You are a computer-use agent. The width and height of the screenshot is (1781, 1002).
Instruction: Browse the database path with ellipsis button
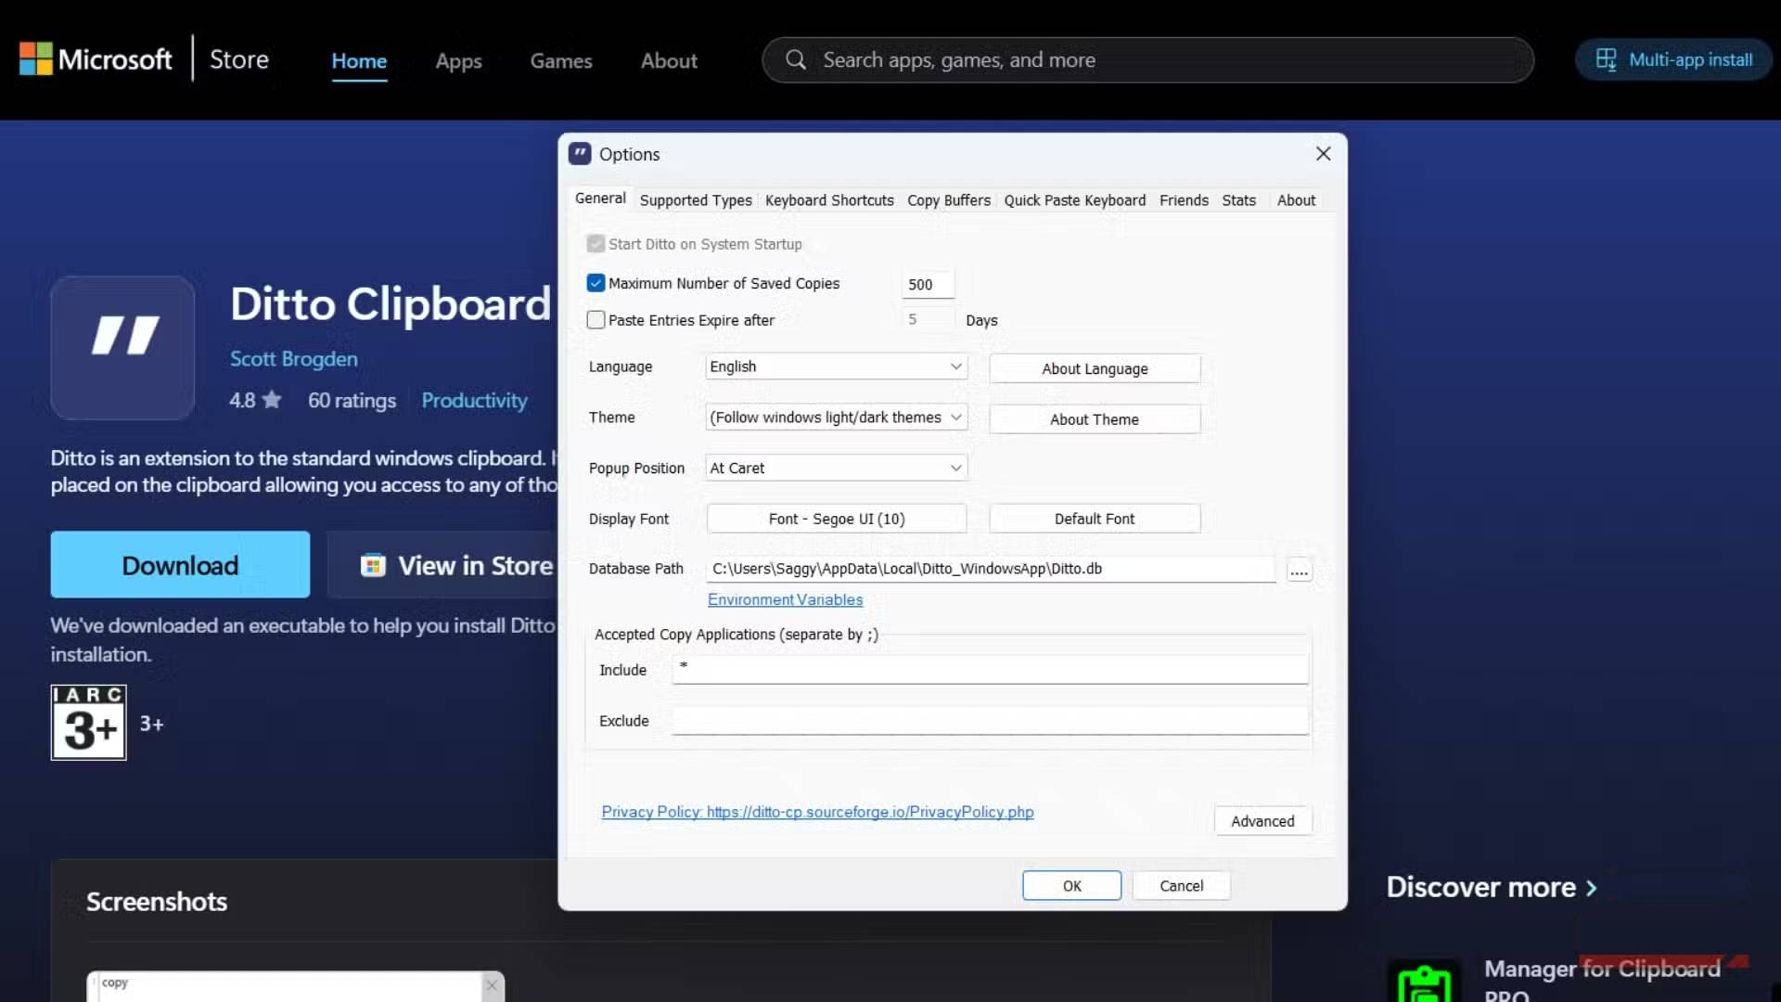[1299, 570]
